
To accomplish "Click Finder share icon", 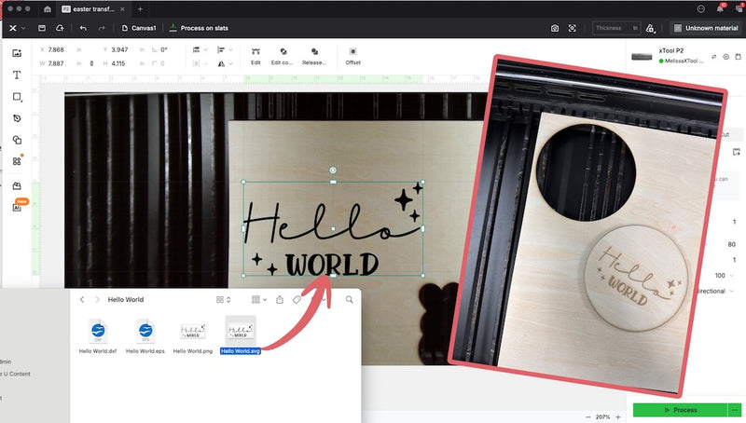I will tap(280, 300).
